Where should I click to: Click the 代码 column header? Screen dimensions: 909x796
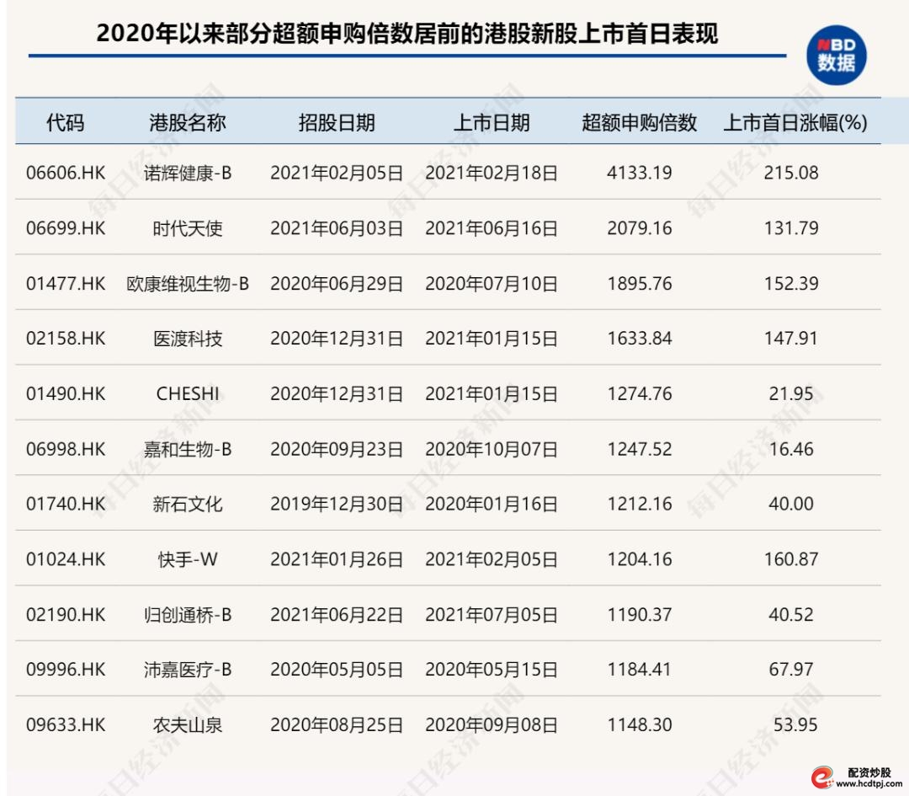66,122
